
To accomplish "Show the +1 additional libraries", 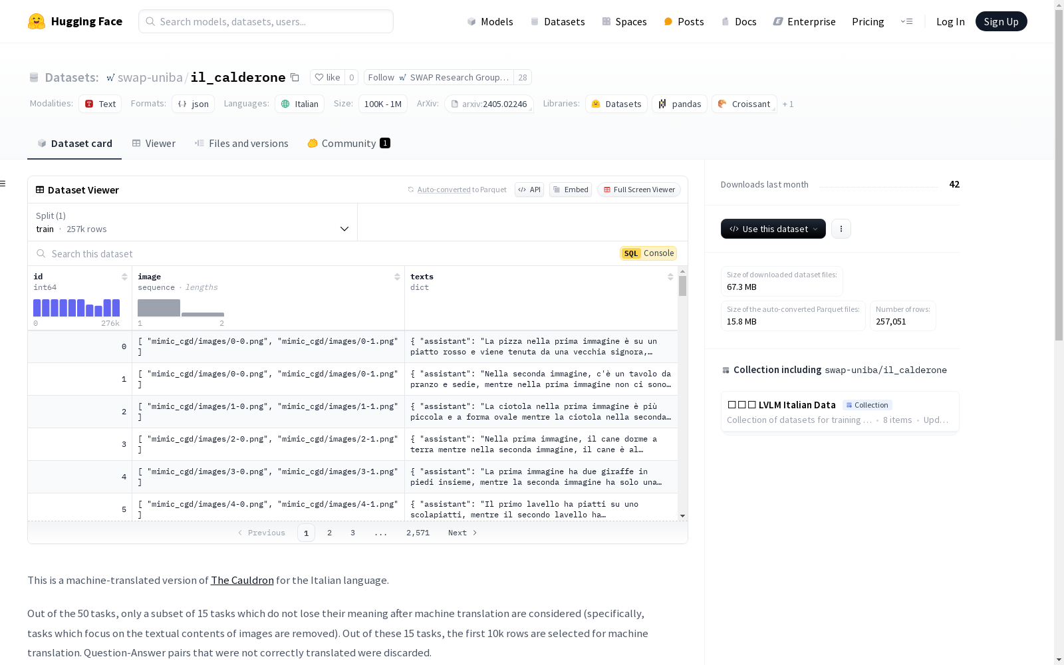I will click(788, 104).
